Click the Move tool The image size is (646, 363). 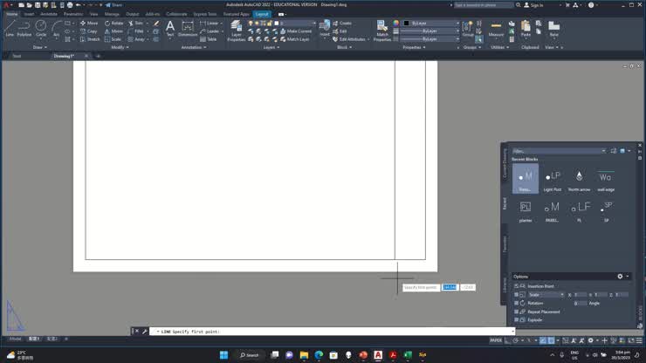(x=89, y=23)
